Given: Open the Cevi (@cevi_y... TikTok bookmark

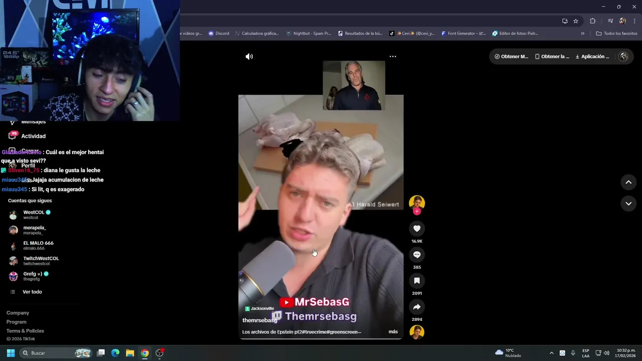Looking at the screenshot, I should 412,34.
